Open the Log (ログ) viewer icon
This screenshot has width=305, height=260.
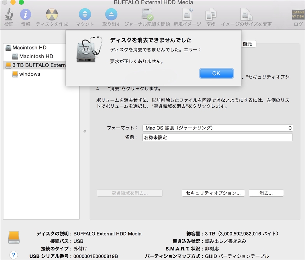click(298, 15)
